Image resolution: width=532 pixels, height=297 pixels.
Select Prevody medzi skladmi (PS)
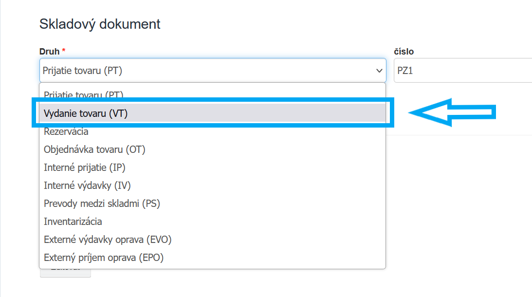102,204
